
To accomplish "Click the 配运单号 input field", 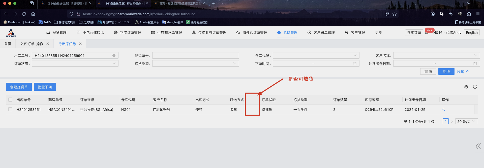I will (x=195, y=55).
